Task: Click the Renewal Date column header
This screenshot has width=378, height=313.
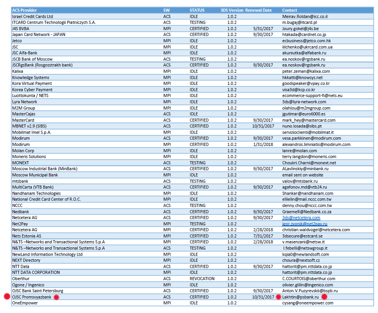Action: click(259, 10)
